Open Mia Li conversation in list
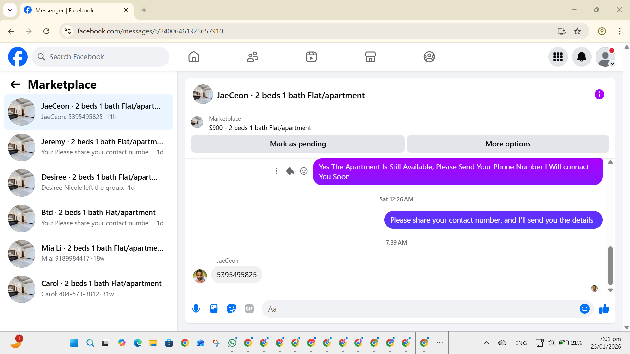 pyautogui.click(x=89, y=254)
